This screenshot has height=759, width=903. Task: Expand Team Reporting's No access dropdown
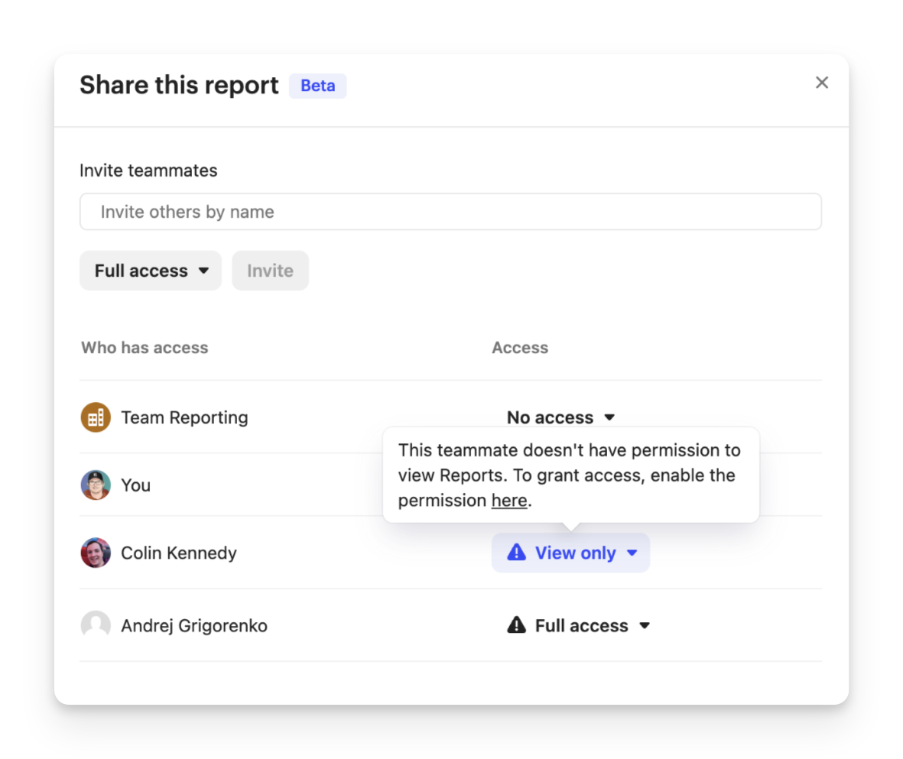point(560,417)
